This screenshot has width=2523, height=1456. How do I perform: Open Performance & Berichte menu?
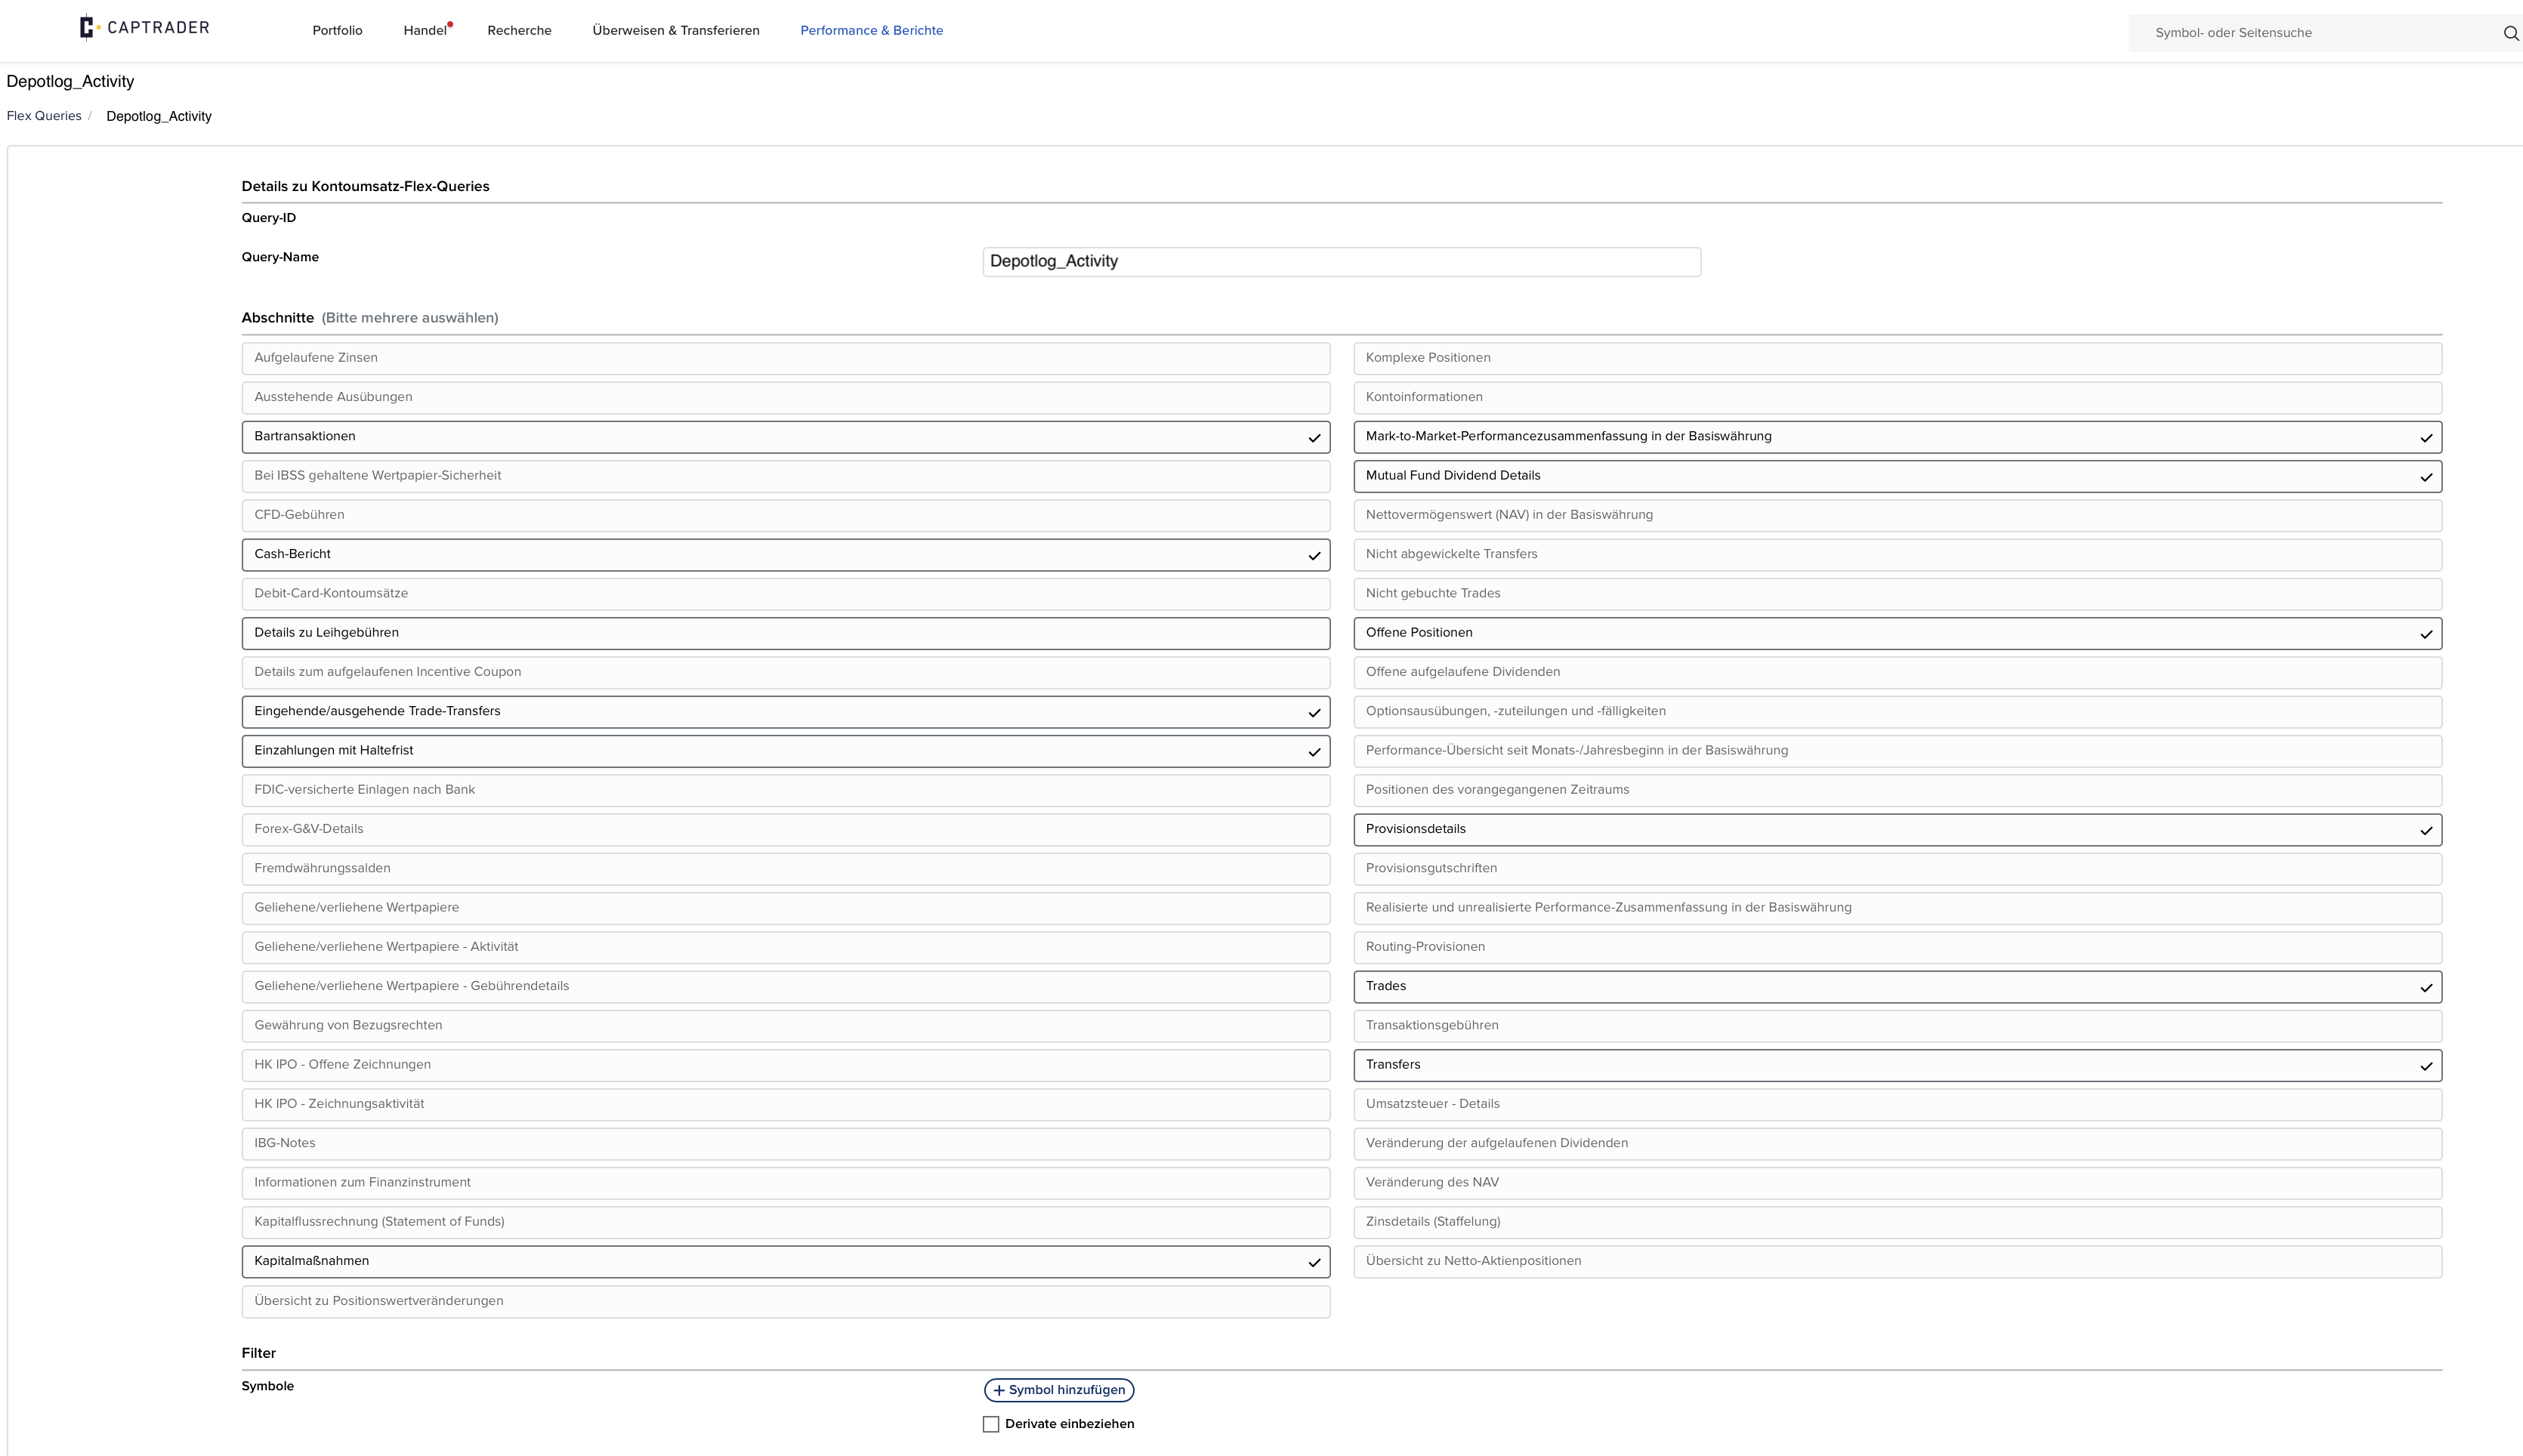[x=871, y=31]
